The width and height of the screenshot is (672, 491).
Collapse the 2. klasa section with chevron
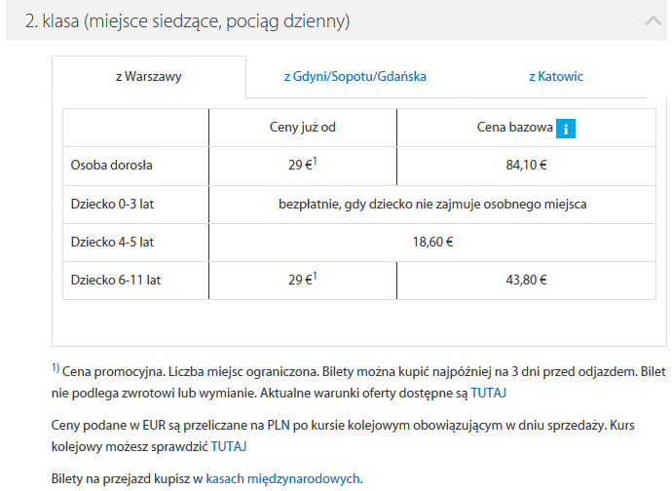[x=653, y=20]
